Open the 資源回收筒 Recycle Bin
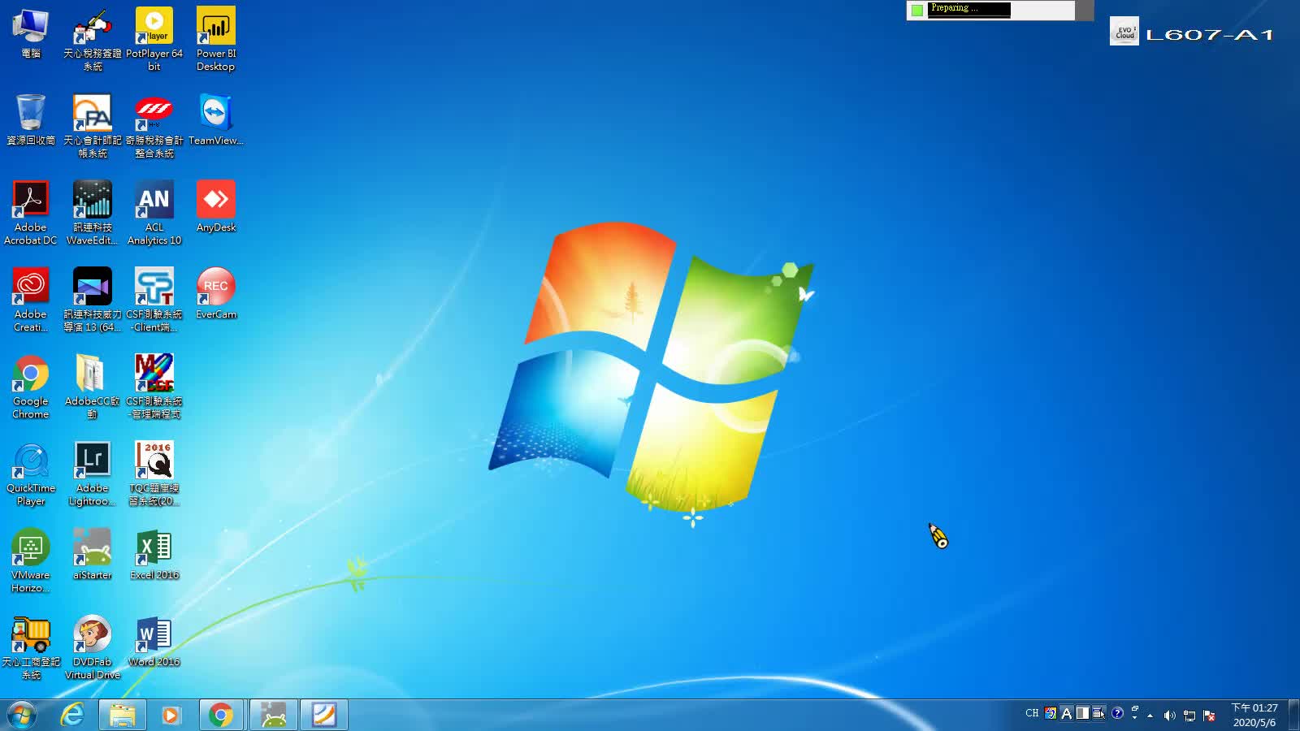Viewport: 1300px width, 731px height. [31, 120]
